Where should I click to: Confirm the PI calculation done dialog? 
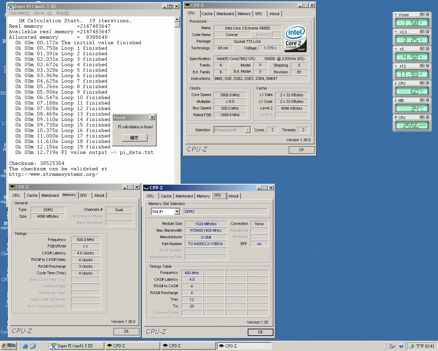coord(134,138)
